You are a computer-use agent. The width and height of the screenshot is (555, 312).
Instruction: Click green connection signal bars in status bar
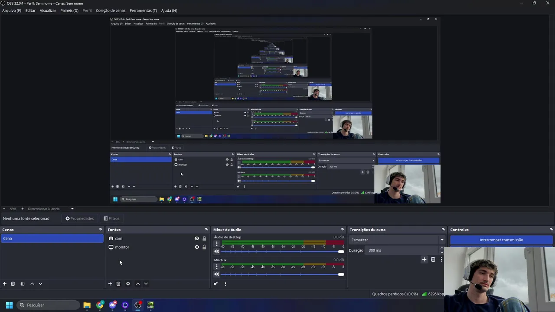[x=424, y=294]
